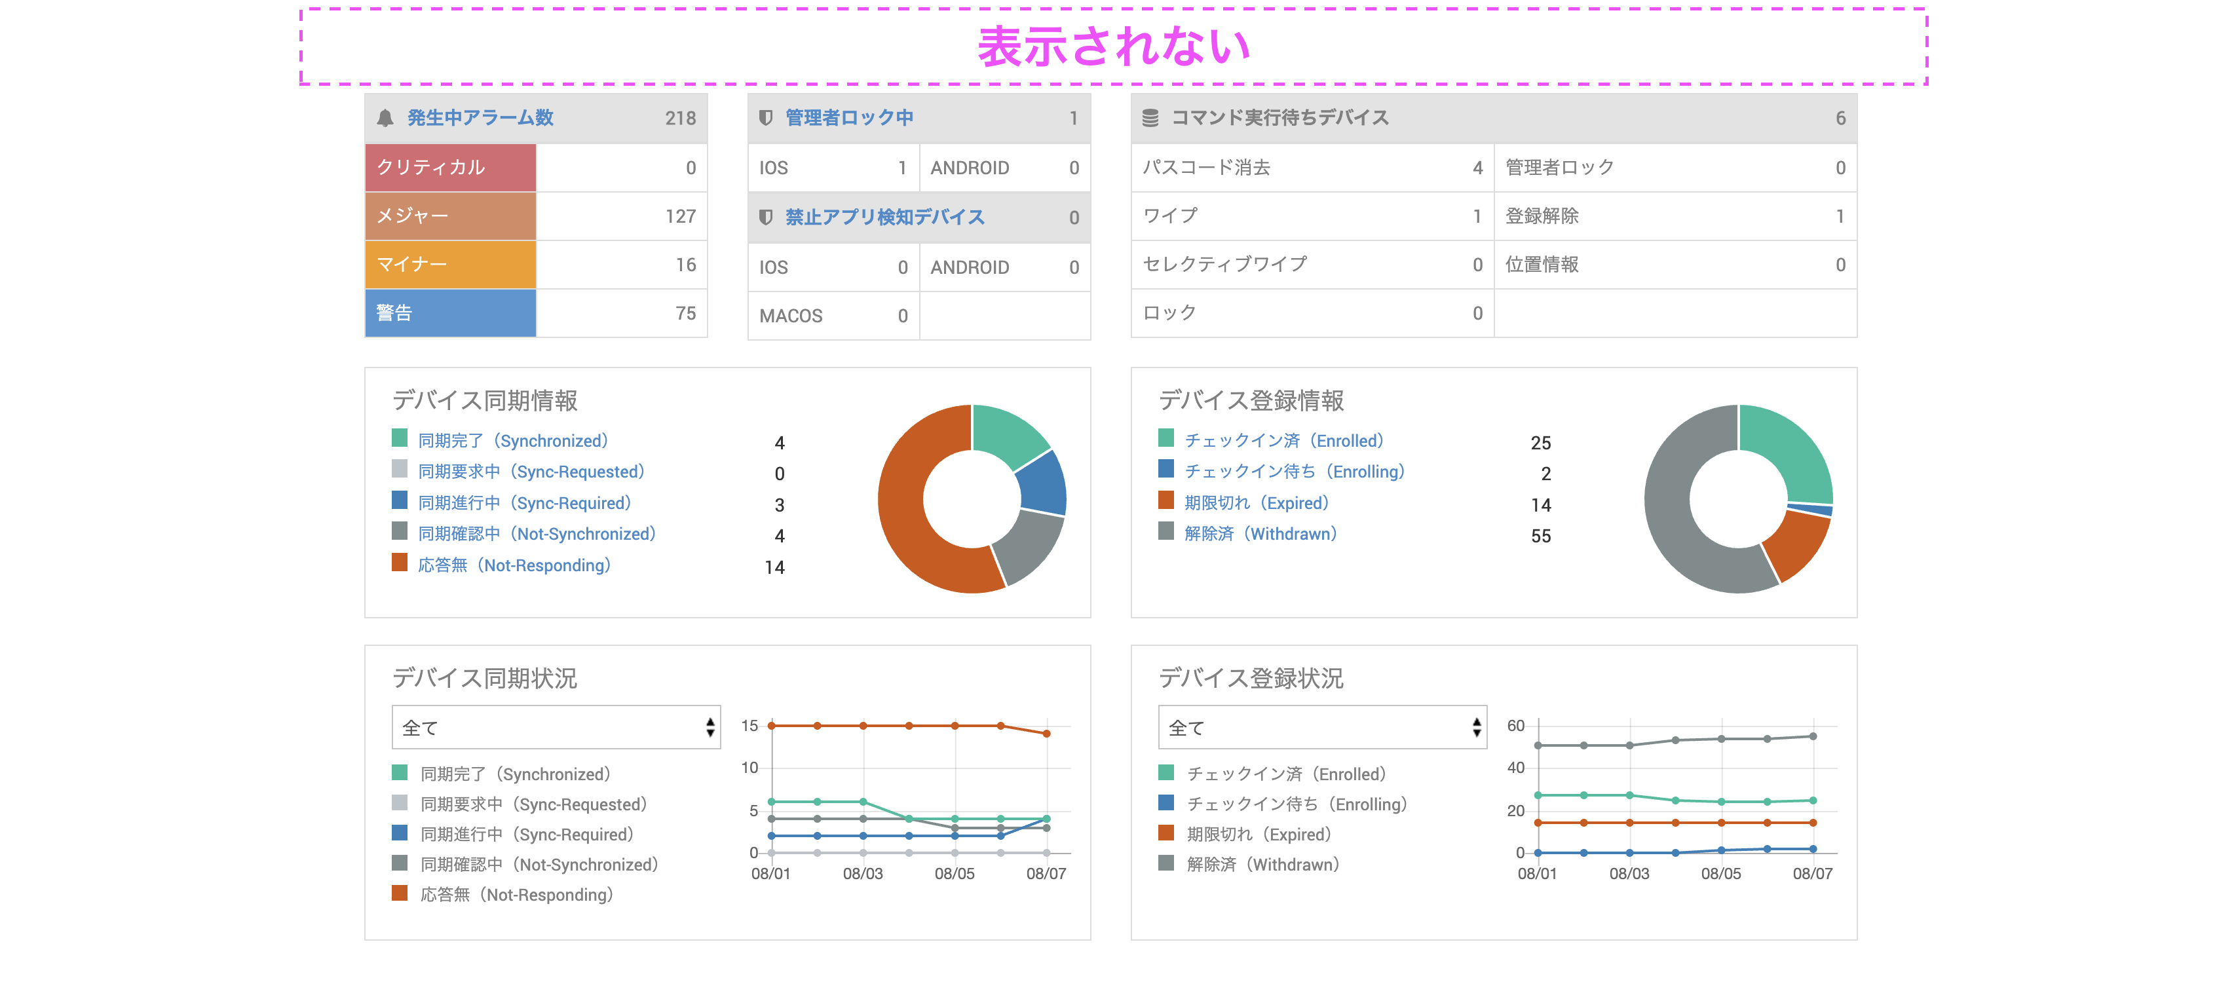Open the 発生中アラーム数 link
The image size is (2217, 997).
click(480, 118)
